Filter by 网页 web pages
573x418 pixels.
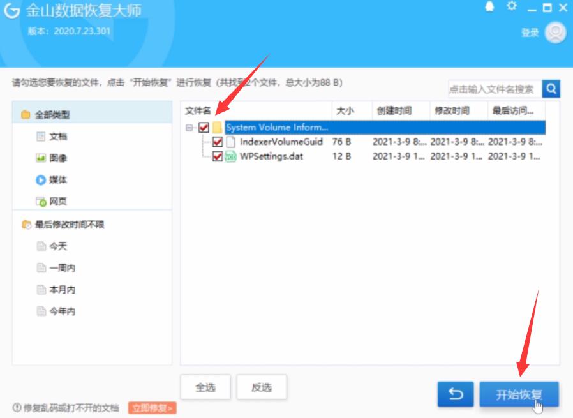pos(59,201)
